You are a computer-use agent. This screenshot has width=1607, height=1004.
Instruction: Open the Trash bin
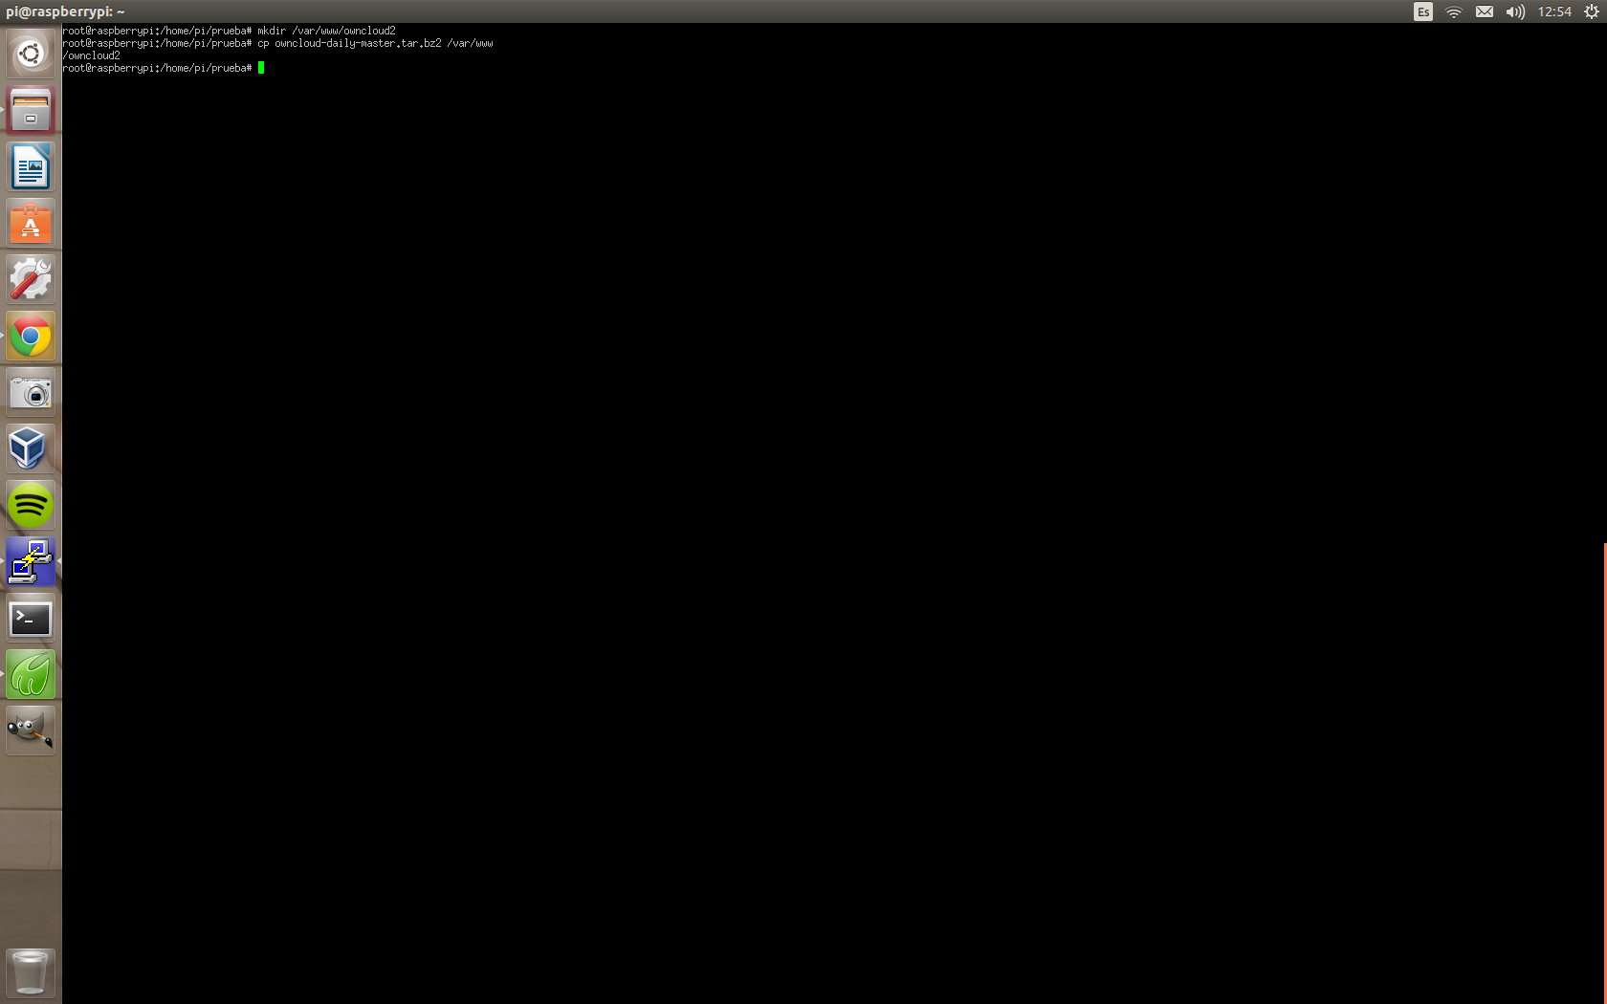tap(31, 972)
